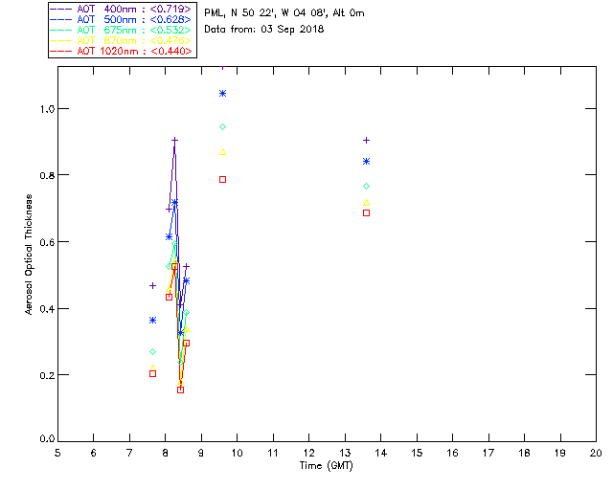
Task: Click x-axis tick label 10
Action: 237,453
